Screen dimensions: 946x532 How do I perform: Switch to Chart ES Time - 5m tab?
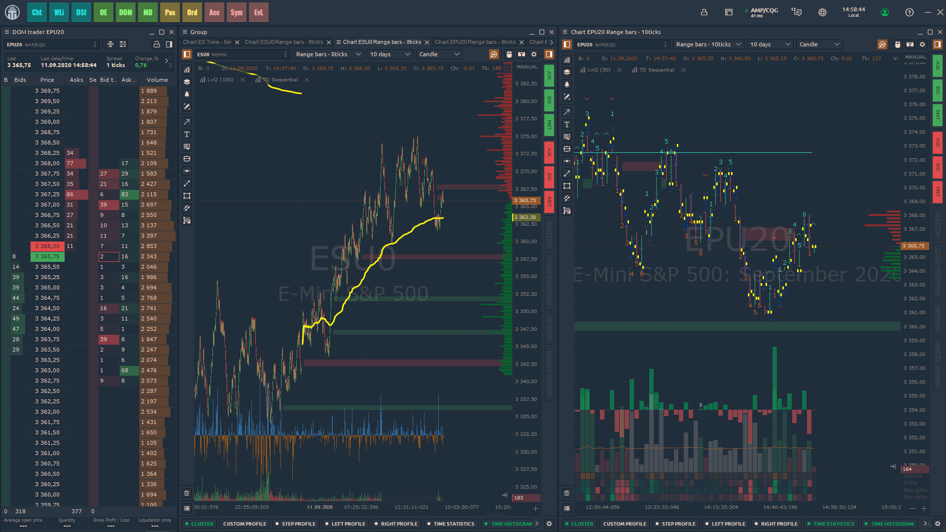[207, 42]
